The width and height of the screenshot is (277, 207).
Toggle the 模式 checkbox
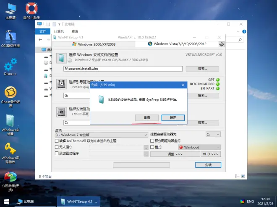(x=152, y=147)
